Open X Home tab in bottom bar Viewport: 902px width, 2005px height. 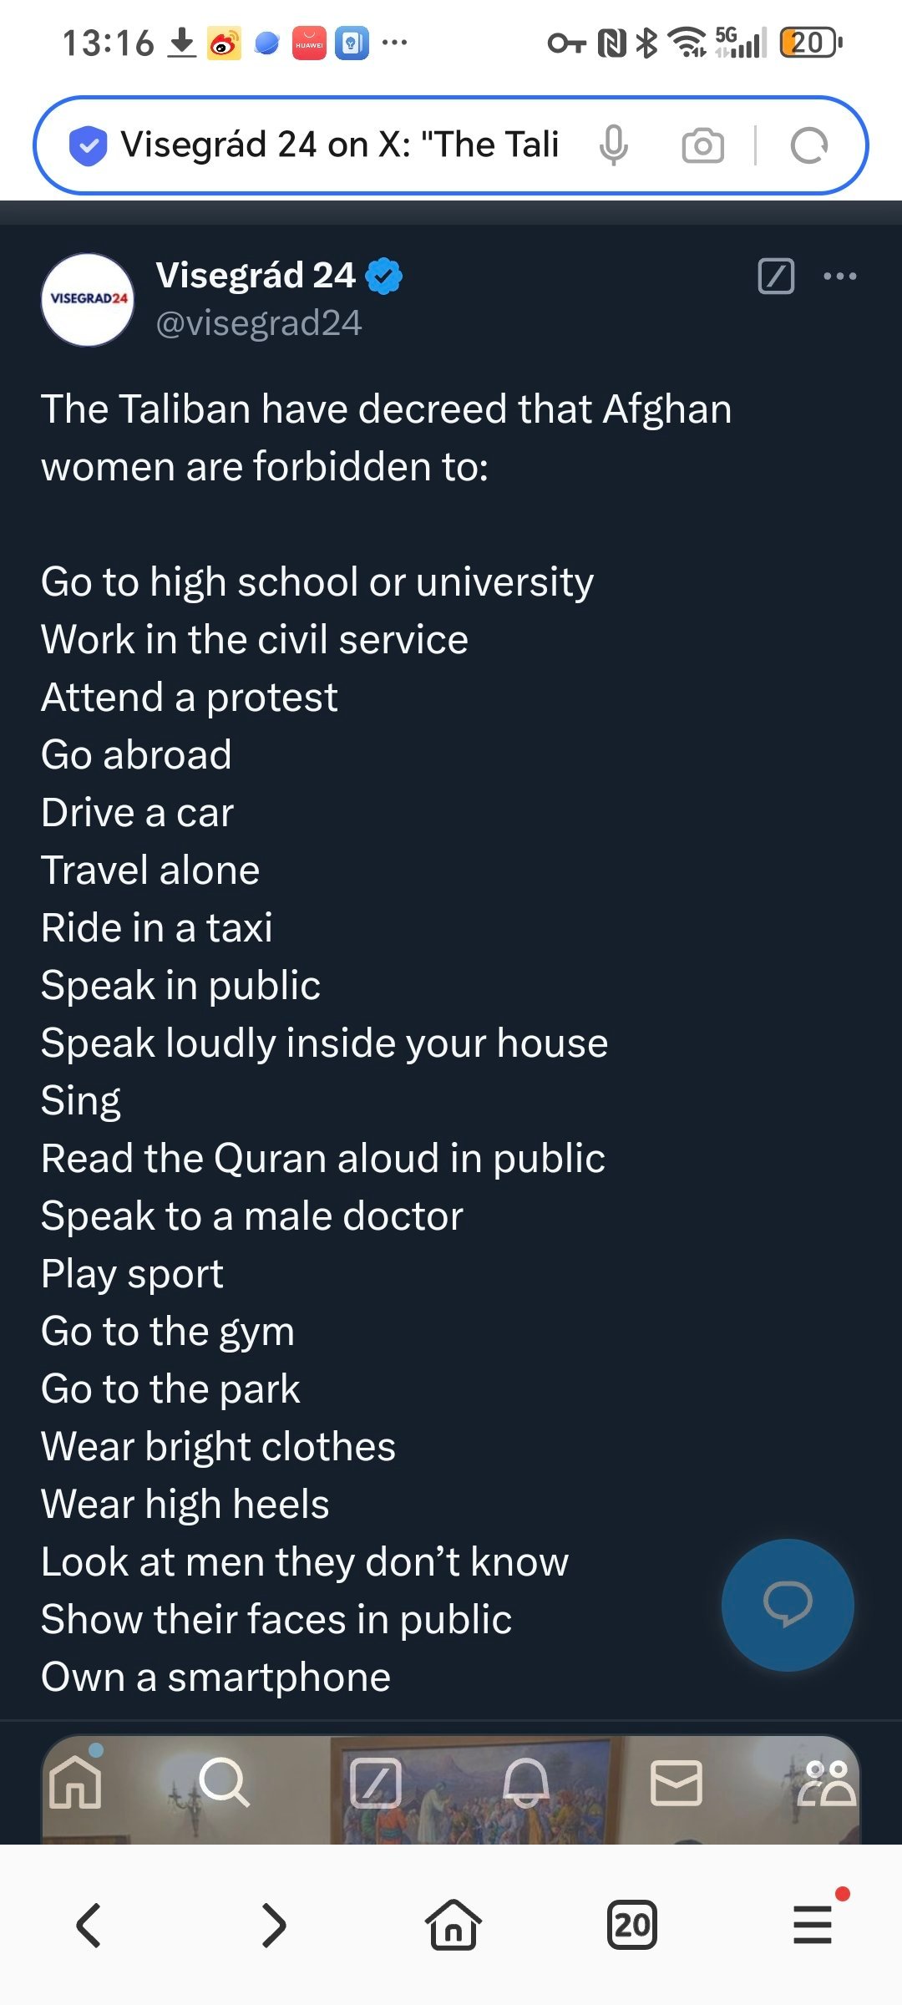(x=75, y=1780)
